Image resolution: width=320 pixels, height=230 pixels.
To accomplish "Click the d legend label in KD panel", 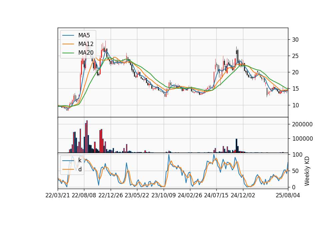I will 80,169.
